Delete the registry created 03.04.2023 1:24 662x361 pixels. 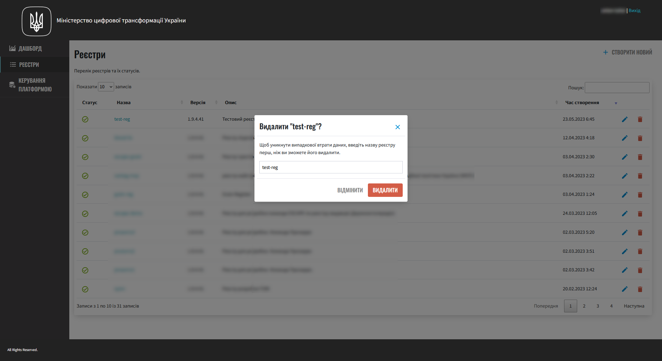coord(640,195)
